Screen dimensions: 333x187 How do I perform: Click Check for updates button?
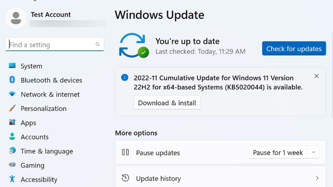(294, 48)
